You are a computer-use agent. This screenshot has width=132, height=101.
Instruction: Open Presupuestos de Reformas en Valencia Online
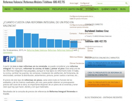[x=81, y=41]
